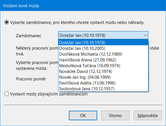Screen dimensions: 166x126
Task: Open help via Nápověda button
Action: [x=148, y=115]
